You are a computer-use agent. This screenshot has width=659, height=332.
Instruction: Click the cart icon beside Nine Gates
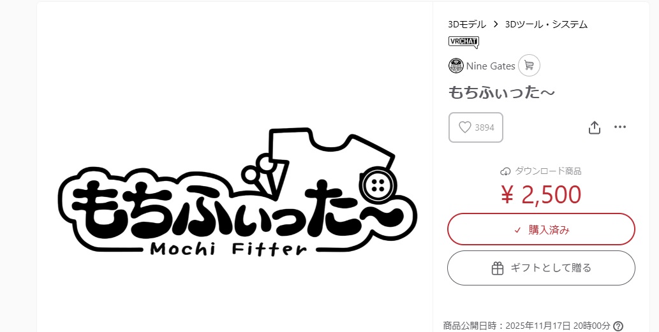[x=529, y=66]
